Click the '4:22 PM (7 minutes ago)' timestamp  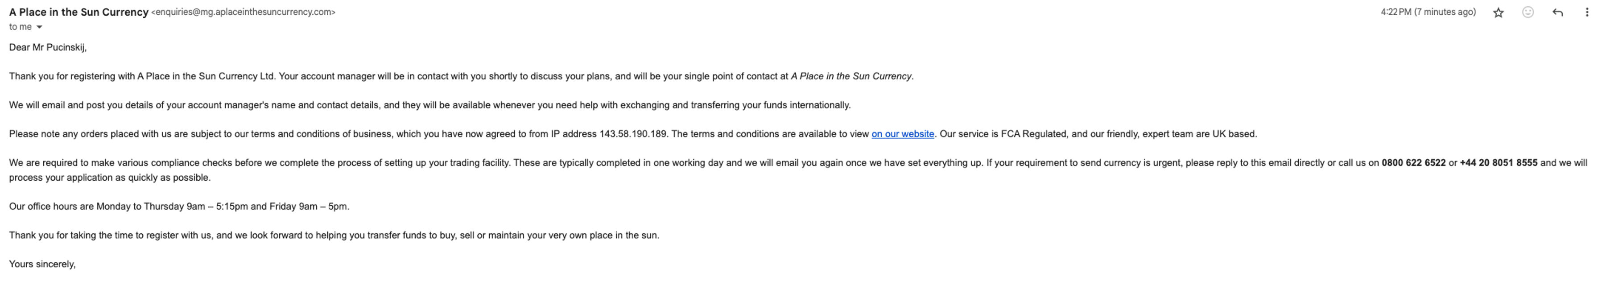[1428, 12]
